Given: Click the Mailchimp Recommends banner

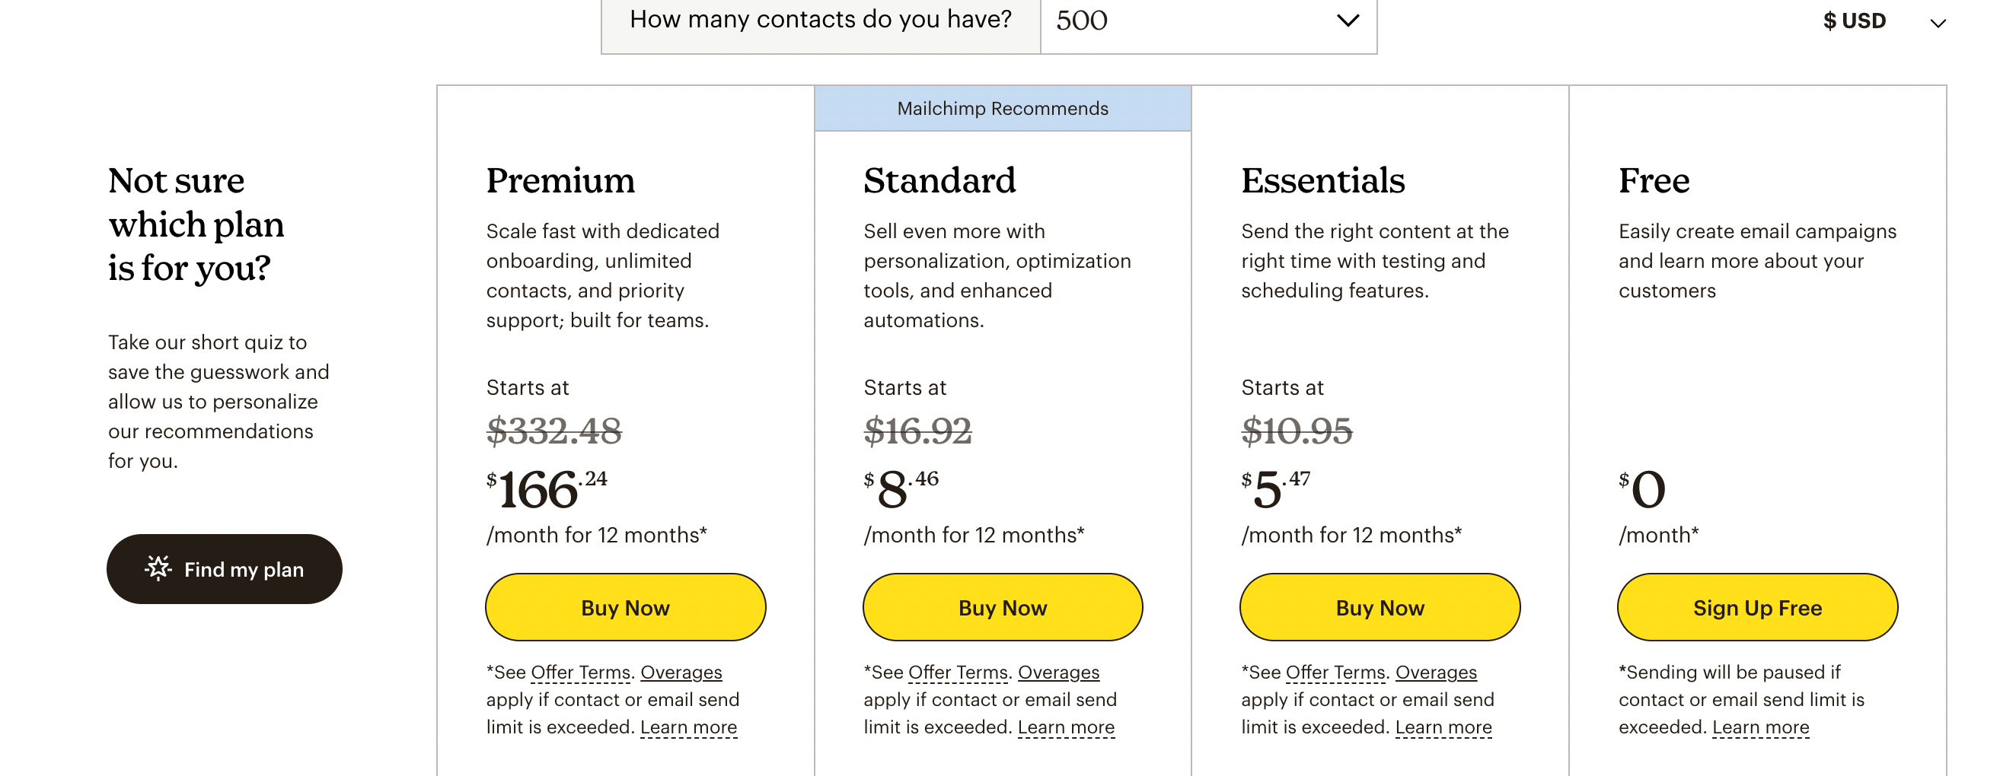Looking at the screenshot, I should coord(1002,109).
